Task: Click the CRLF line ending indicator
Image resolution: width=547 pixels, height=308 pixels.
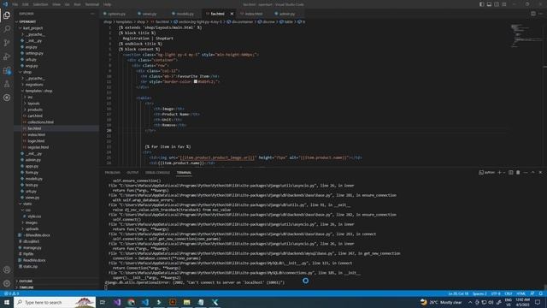Action: pos(509,293)
